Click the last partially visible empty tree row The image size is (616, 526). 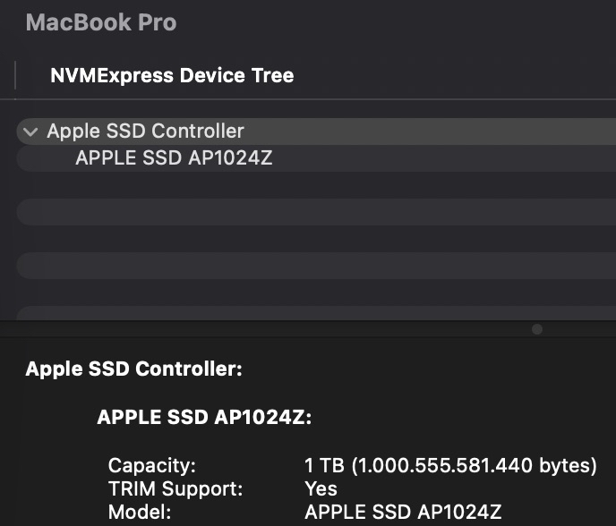(313, 314)
